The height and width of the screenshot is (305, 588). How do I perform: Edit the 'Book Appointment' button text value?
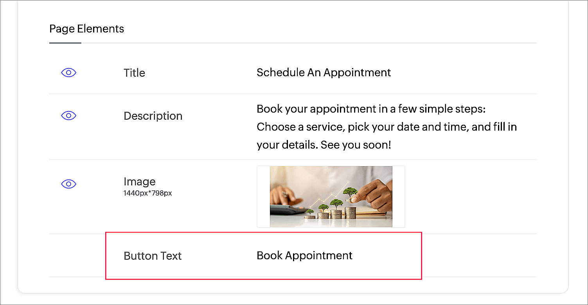click(304, 256)
